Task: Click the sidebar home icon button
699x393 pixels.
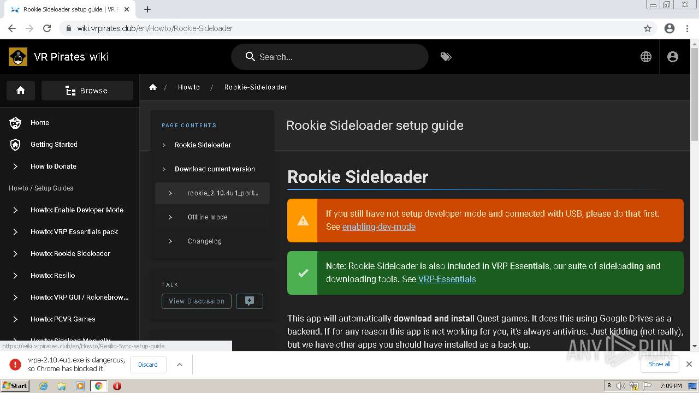Action: 21,91
